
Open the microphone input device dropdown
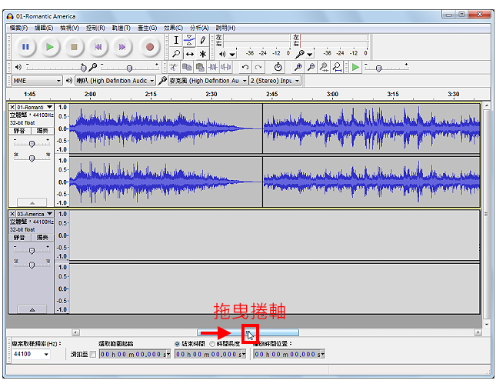[x=208, y=81]
